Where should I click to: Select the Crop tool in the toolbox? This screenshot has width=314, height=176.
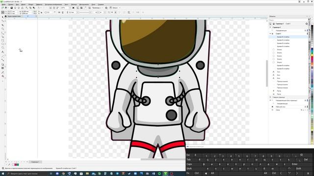tap(2, 25)
